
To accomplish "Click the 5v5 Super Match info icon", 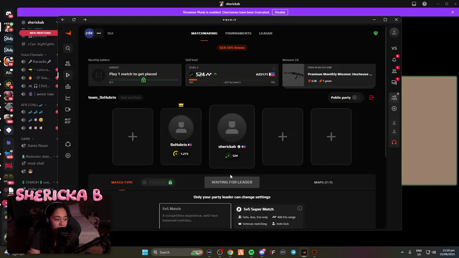I will click(x=299, y=208).
